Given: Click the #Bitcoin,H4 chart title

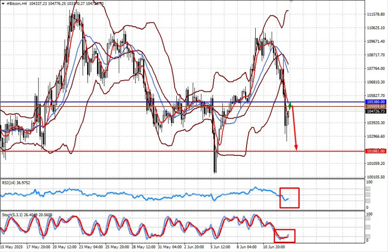Looking at the screenshot, I should tap(16, 4).
